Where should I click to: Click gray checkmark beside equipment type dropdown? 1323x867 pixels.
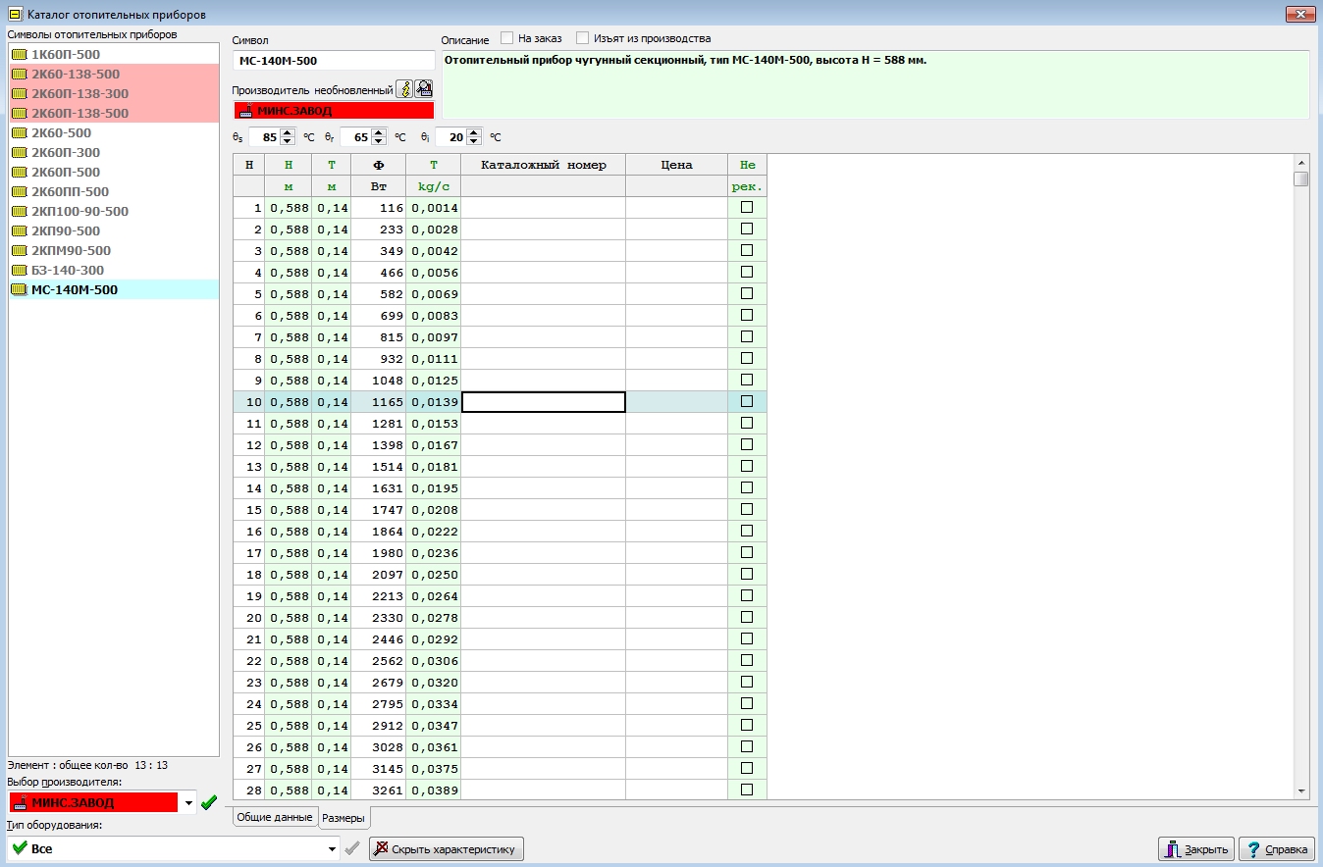click(x=352, y=848)
